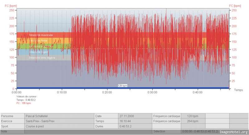
Task: Click the Sport field 'Course à pied'
Action: pos(59,126)
